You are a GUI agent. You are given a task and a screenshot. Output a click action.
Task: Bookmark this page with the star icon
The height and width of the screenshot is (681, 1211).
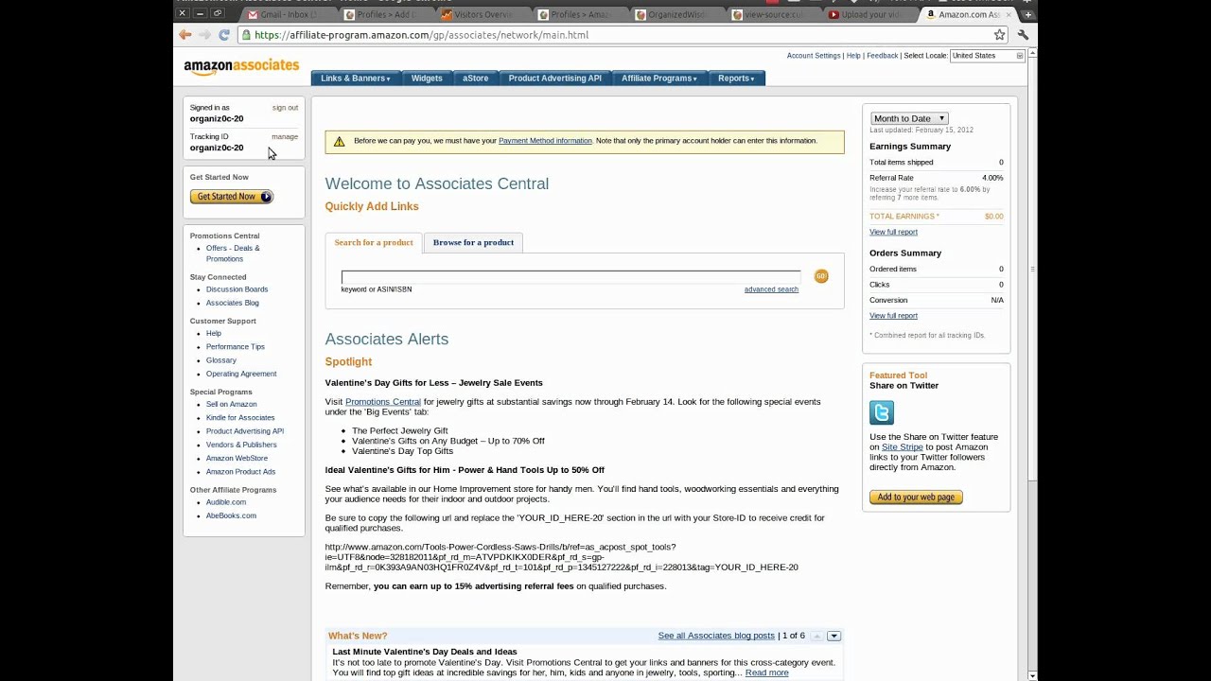click(999, 35)
